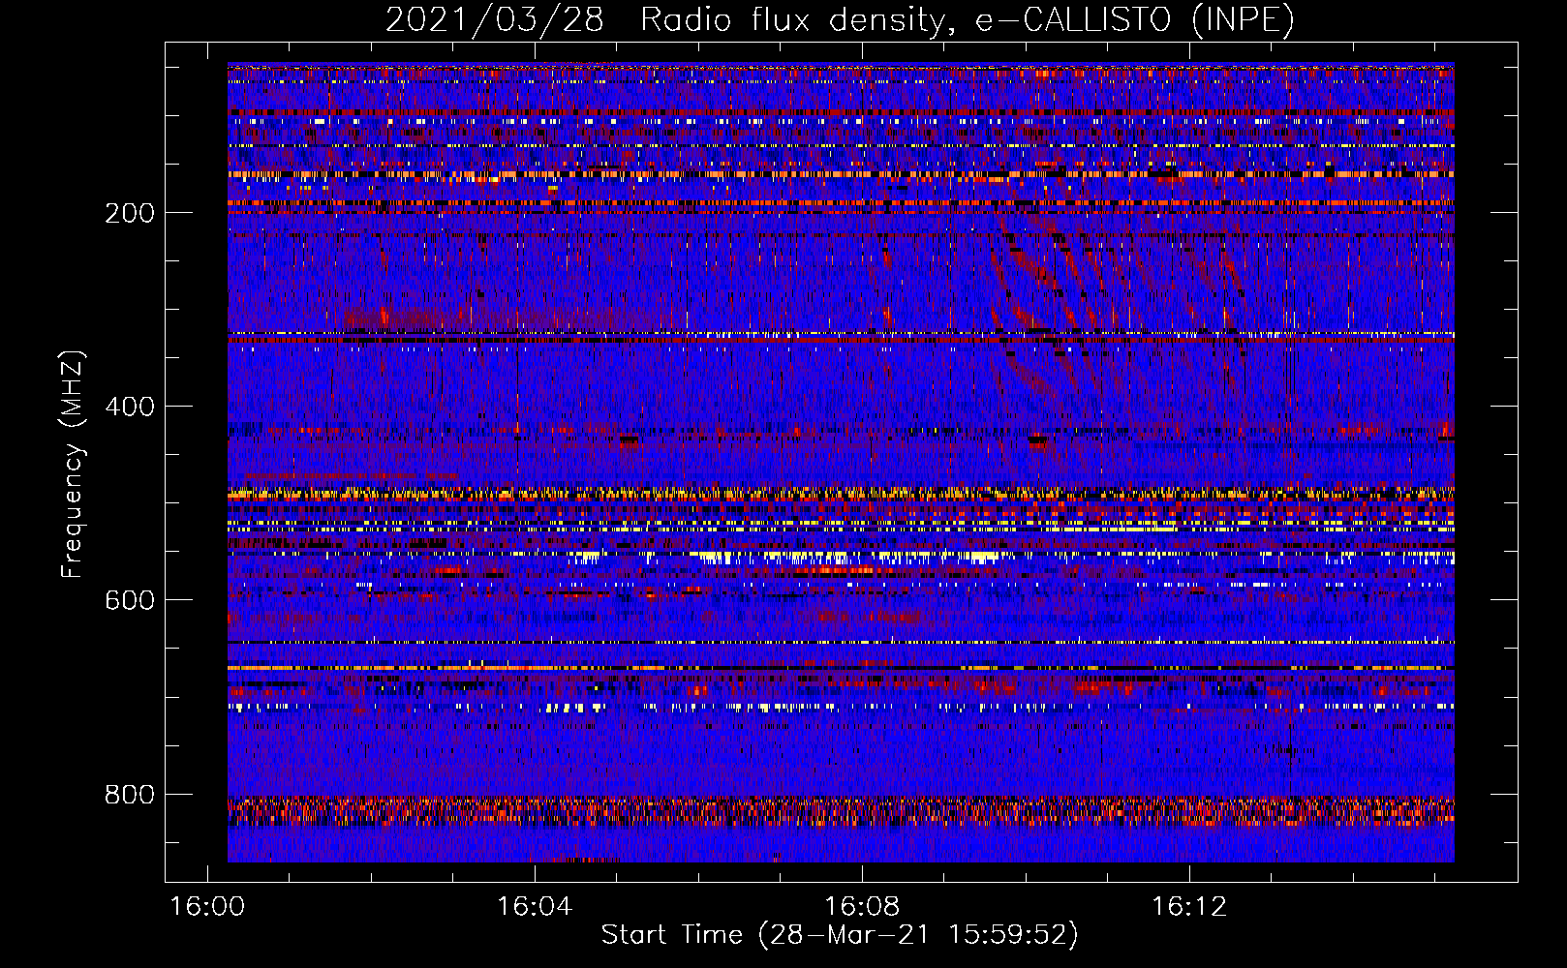
Task: Click the date 2021/03/28 in the title
Action: [494, 20]
